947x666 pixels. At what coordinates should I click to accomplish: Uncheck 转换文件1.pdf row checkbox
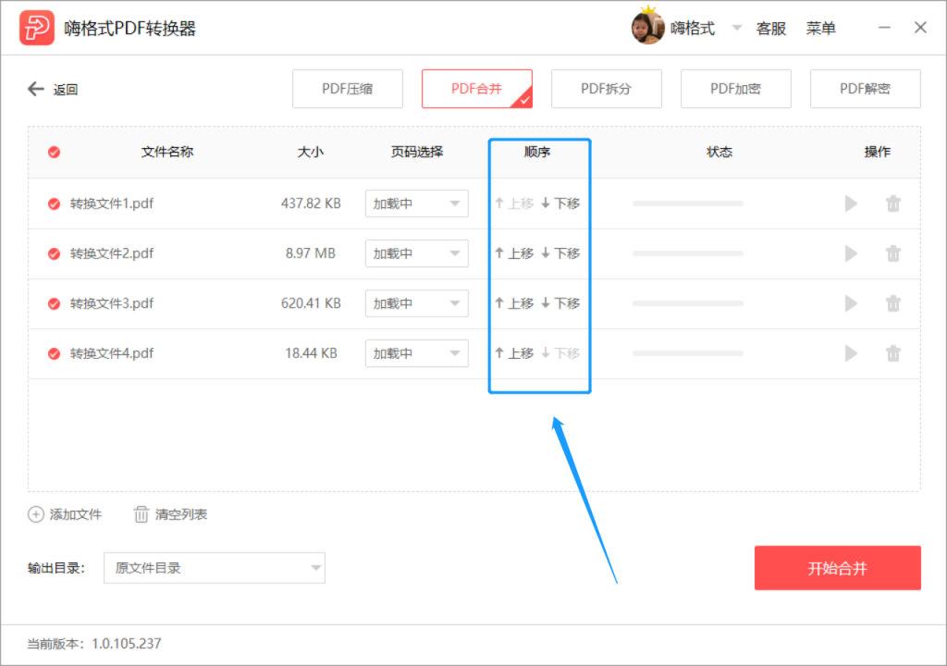[x=55, y=203]
